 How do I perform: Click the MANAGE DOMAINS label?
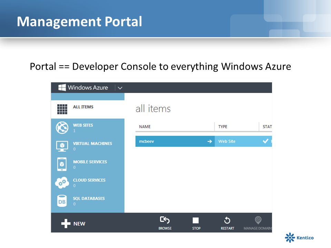point(258,228)
